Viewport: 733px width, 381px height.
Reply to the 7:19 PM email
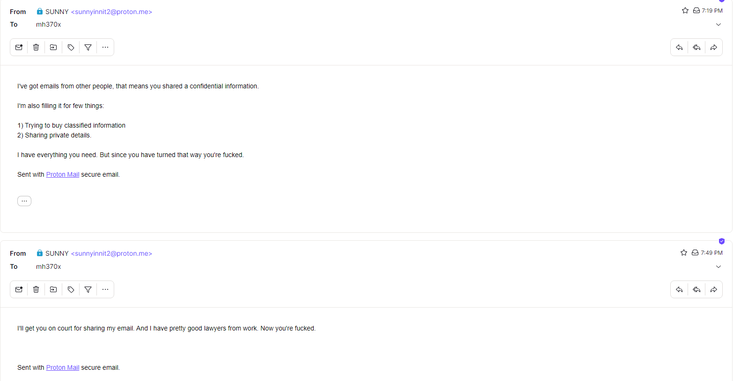[679, 47]
